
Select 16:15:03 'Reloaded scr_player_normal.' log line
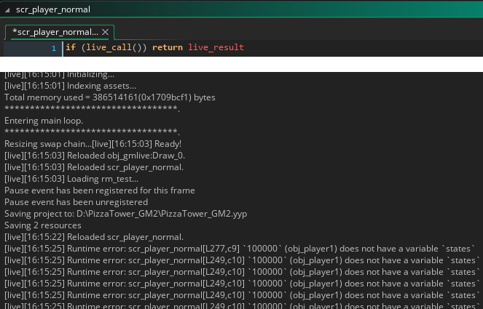pyautogui.click(x=94, y=167)
